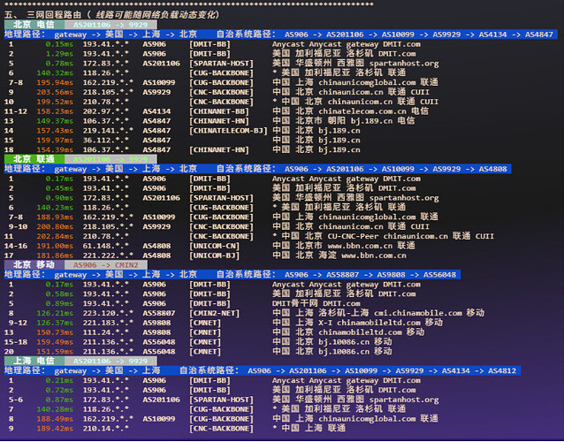Select the IP 221.183.*.*
The height and width of the screenshot is (442, 564).
pos(108,323)
